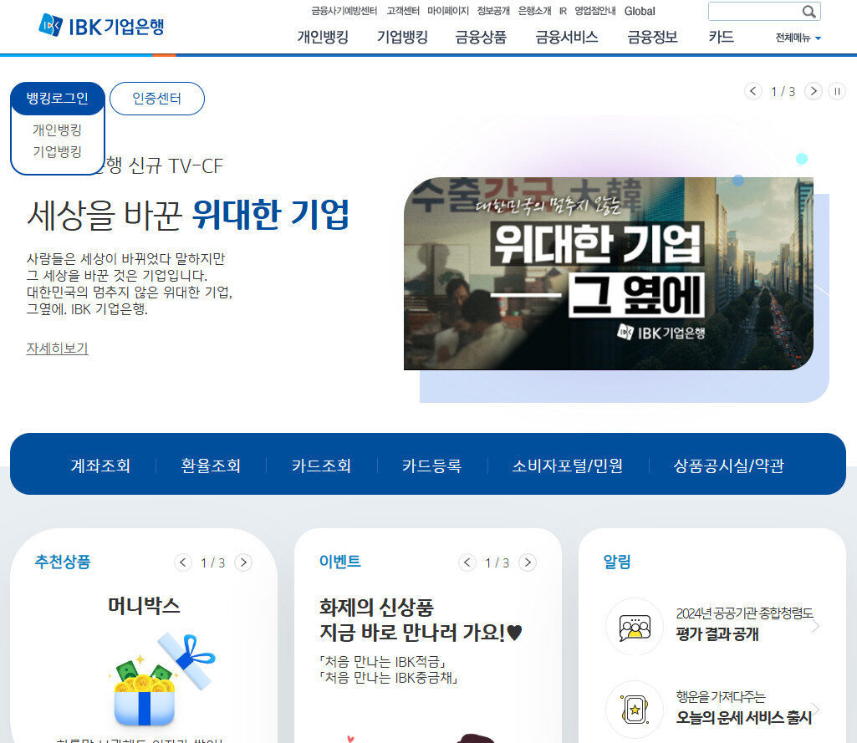Open 평가 결과 공개 notice
Screen dimensions: 857x743
(x=717, y=634)
